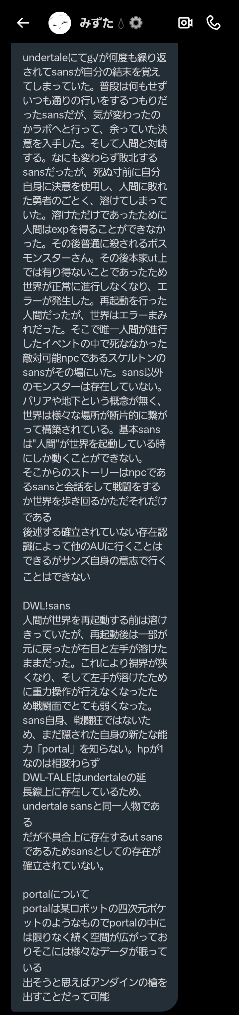Click the line DWL-TALEはundertaleの延

click(x=85, y=777)
